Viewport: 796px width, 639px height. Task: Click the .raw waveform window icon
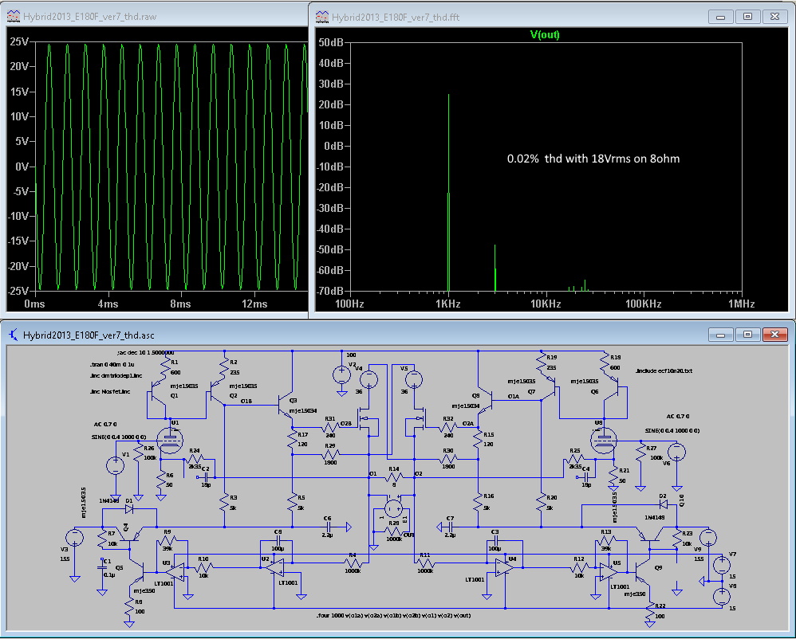tap(12, 14)
